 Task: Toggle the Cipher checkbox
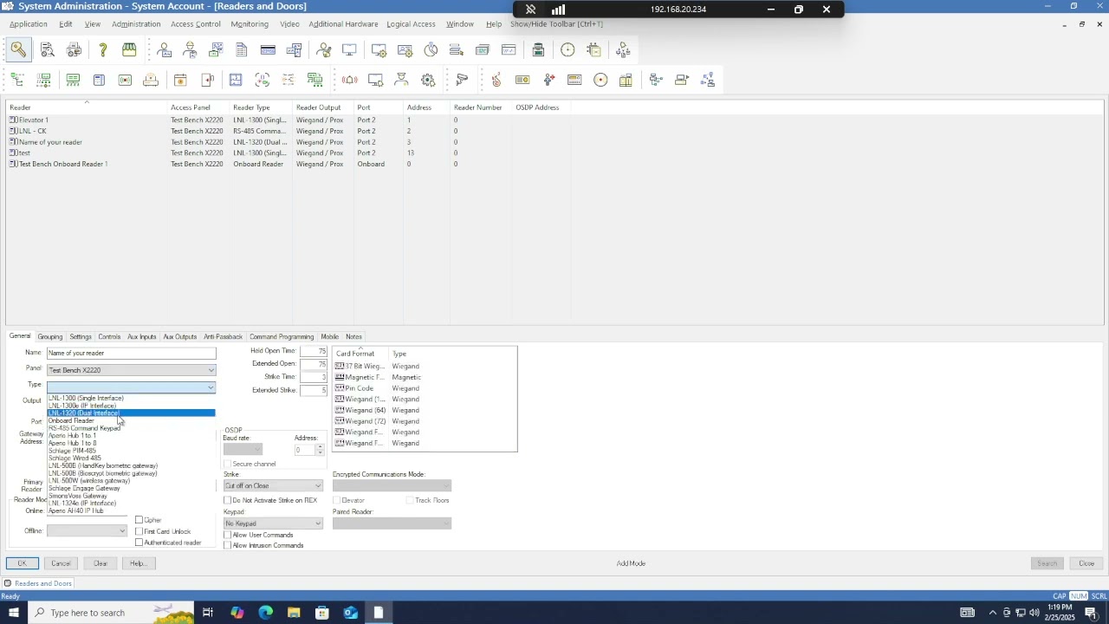pos(139,520)
